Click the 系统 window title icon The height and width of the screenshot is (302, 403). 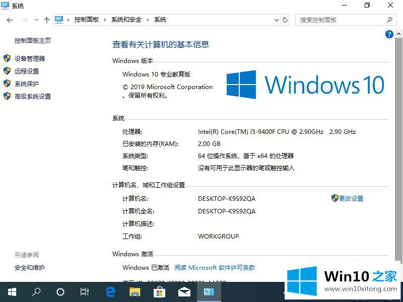click(5, 6)
